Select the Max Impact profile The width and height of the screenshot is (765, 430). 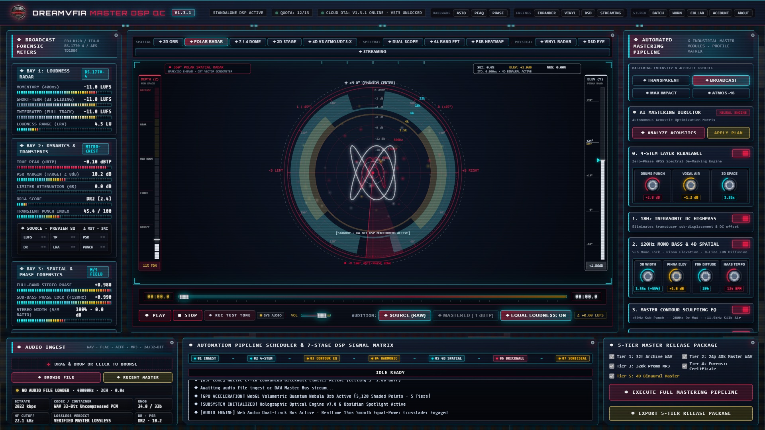[x=661, y=93]
